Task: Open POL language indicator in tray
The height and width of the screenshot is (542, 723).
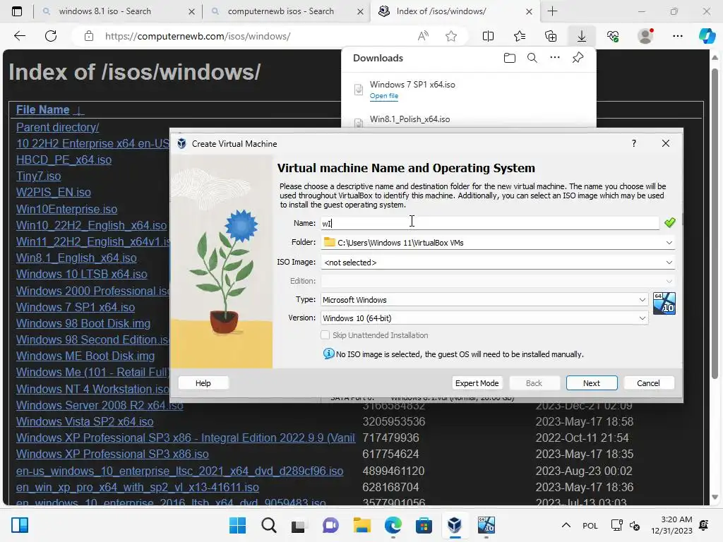Action: coord(590,525)
